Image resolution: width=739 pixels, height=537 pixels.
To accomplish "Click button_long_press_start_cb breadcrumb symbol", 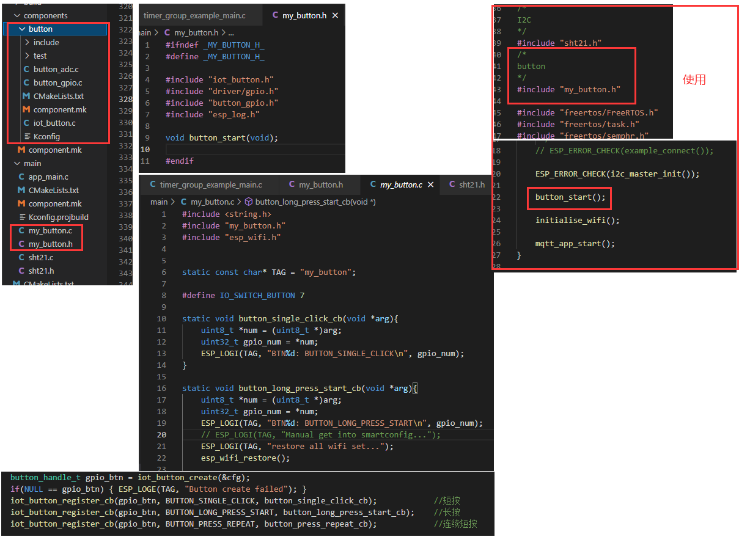I will (x=315, y=202).
